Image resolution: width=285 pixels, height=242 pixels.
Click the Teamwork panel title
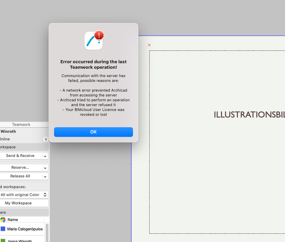pyautogui.click(x=21, y=125)
